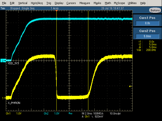This screenshot has width=162, height=121.
Task: Open the Cursors menu
Action: click(x=71, y=3)
